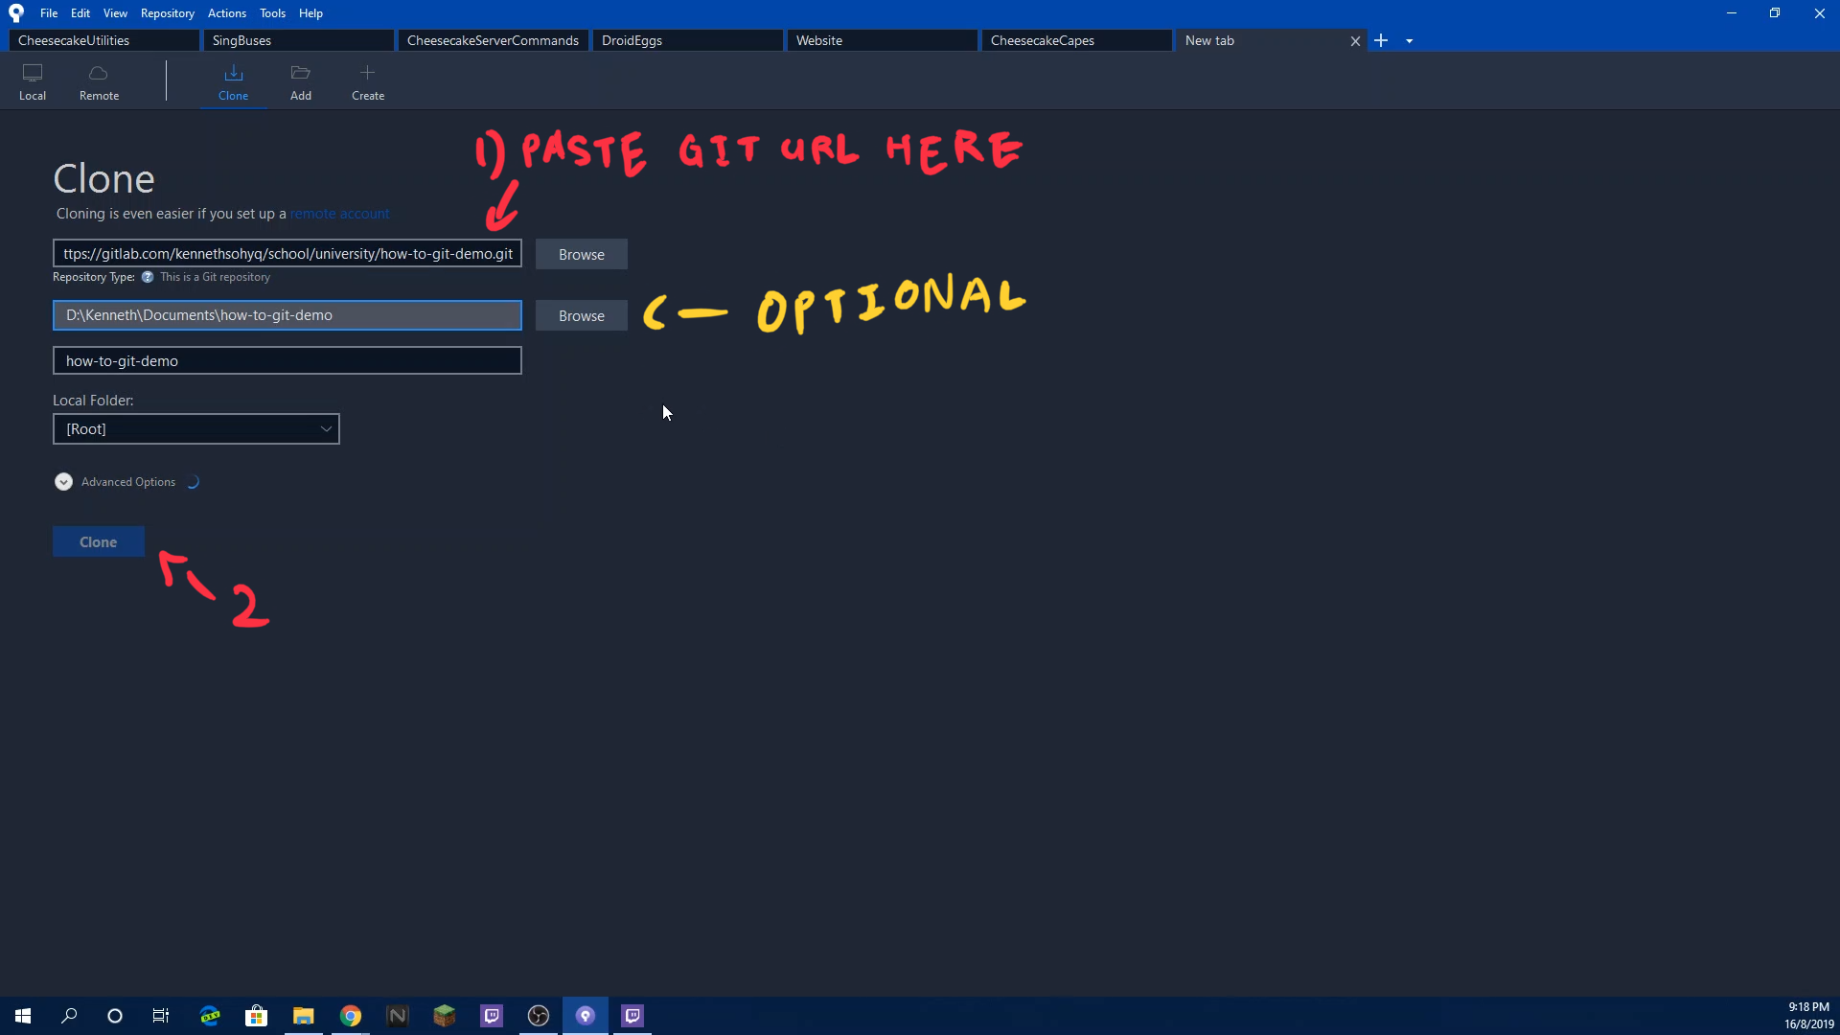Image resolution: width=1840 pixels, height=1035 pixels.
Task: Click the Git URL input field
Action: coord(287,254)
